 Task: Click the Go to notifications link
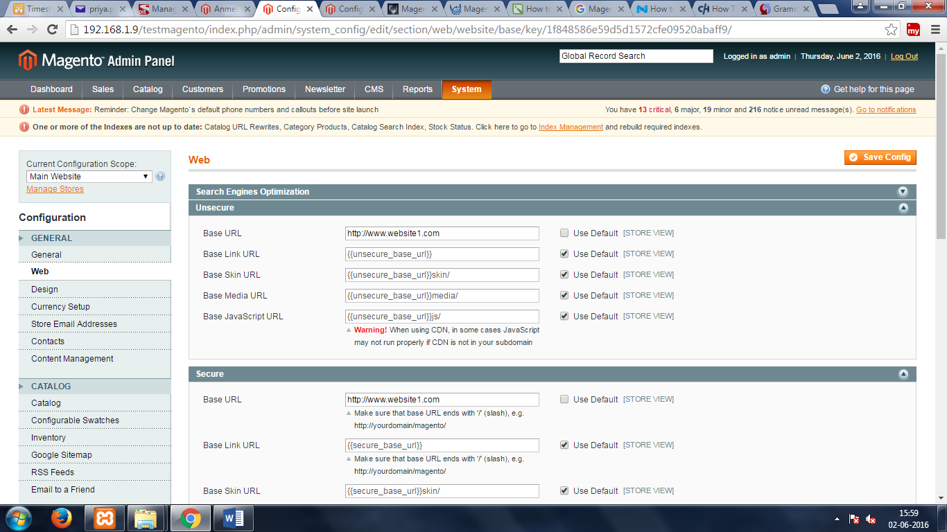coord(886,109)
